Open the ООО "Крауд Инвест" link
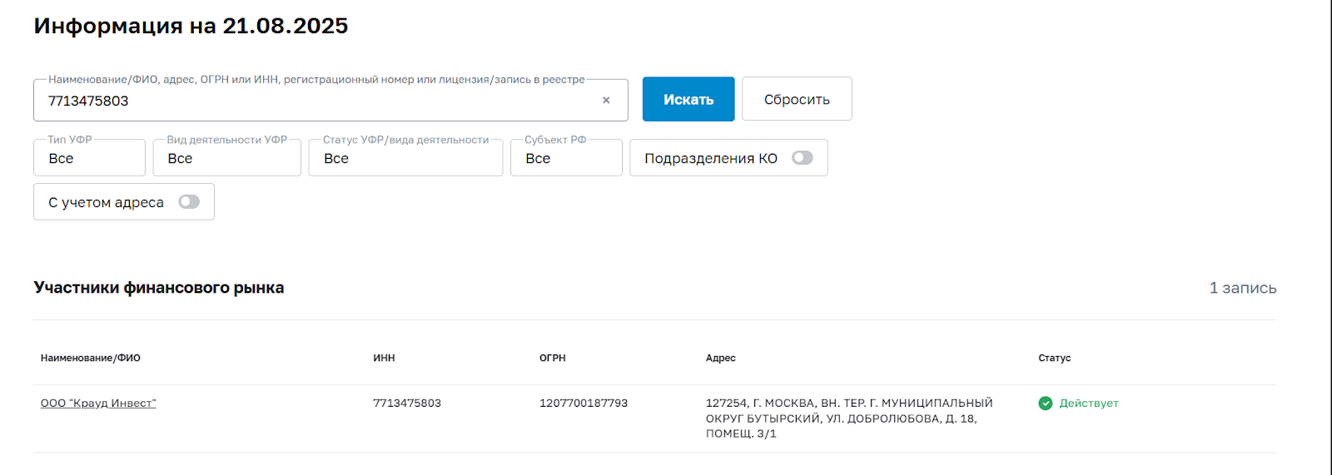The image size is (1332, 475). [98, 403]
